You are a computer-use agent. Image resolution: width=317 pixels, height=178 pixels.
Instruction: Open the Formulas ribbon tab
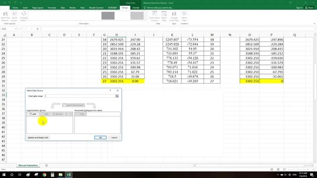click(x=52, y=8)
